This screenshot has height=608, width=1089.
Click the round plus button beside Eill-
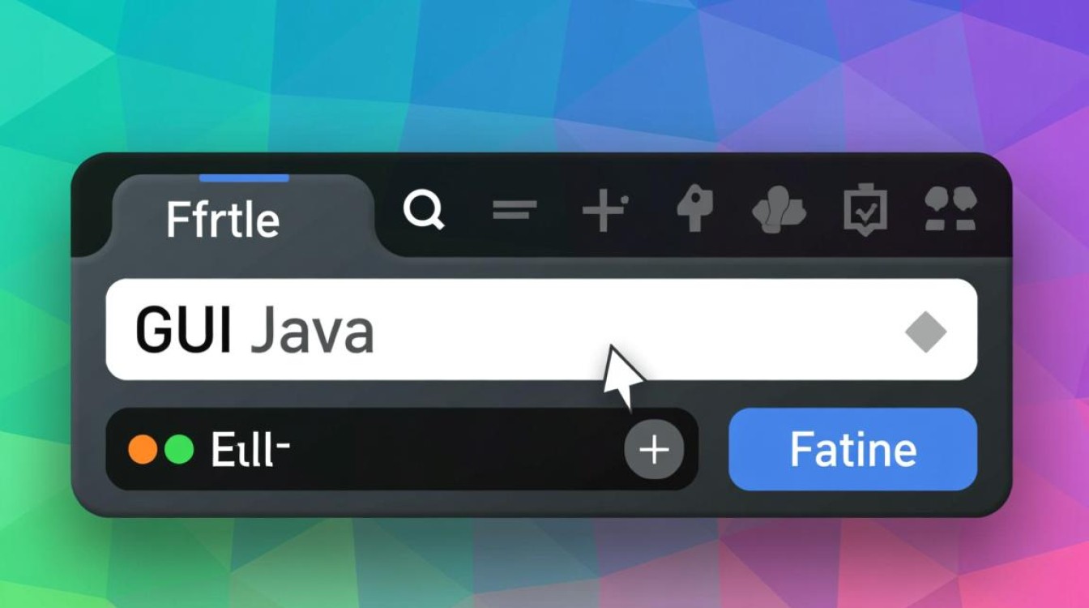pyautogui.click(x=654, y=449)
